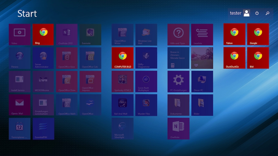
Task: Open the PC-Einstellungen gear tile
Action: click(178, 82)
